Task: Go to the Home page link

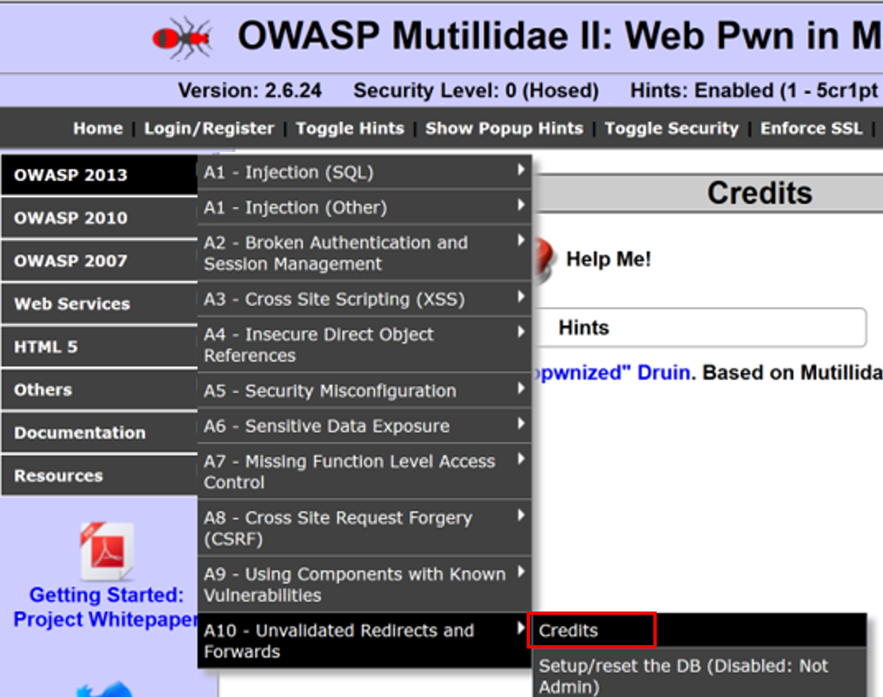Action: [x=97, y=128]
